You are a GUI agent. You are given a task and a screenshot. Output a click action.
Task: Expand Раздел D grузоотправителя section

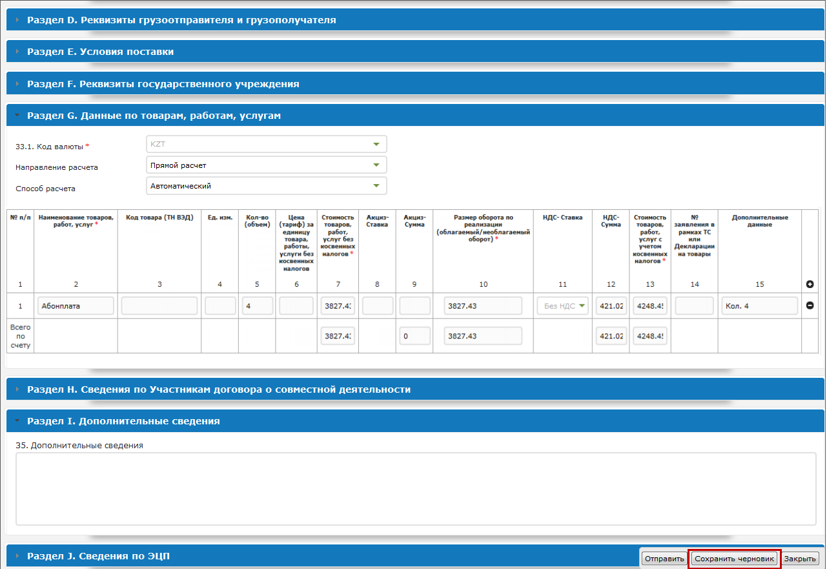click(415, 20)
